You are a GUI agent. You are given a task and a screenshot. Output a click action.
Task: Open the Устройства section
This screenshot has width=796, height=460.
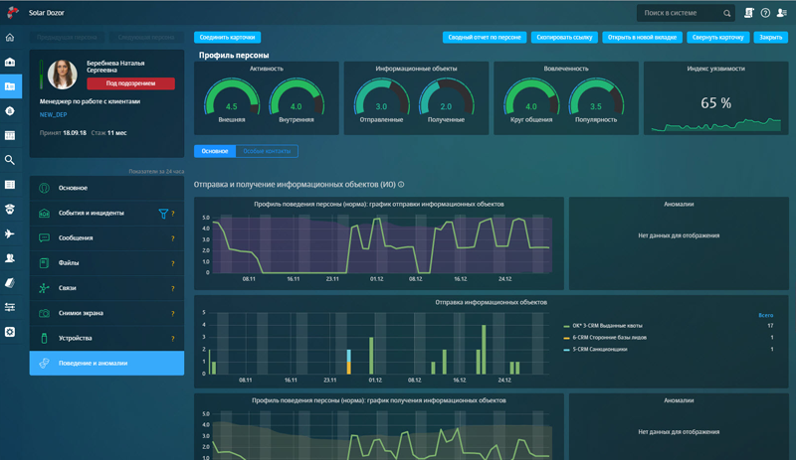click(x=106, y=338)
